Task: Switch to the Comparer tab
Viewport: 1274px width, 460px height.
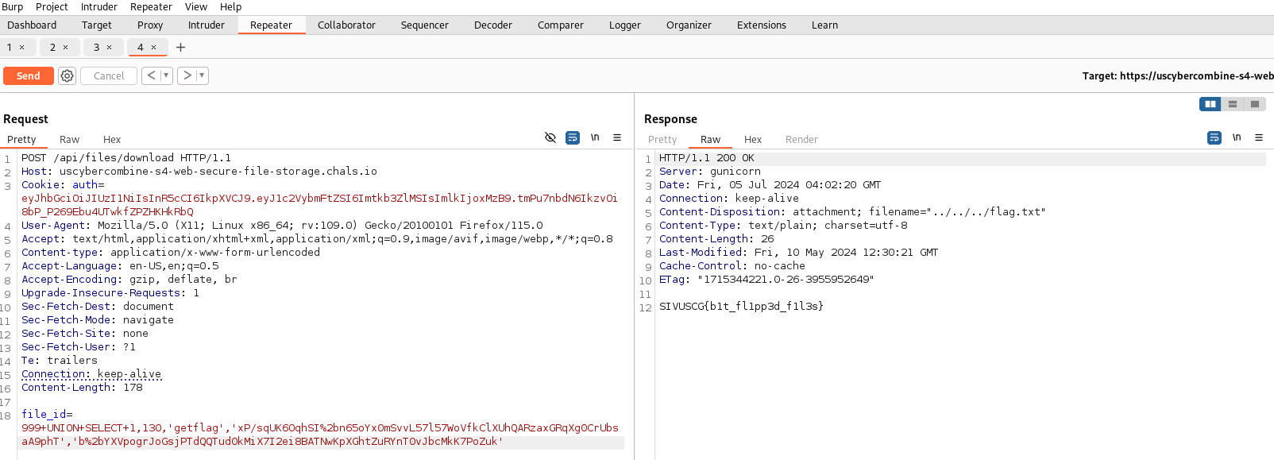Action: click(561, 25)
